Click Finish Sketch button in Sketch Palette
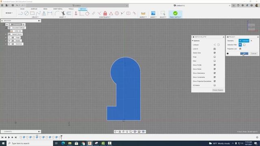This screenshot has height=146, width=260. coord(218,90)
